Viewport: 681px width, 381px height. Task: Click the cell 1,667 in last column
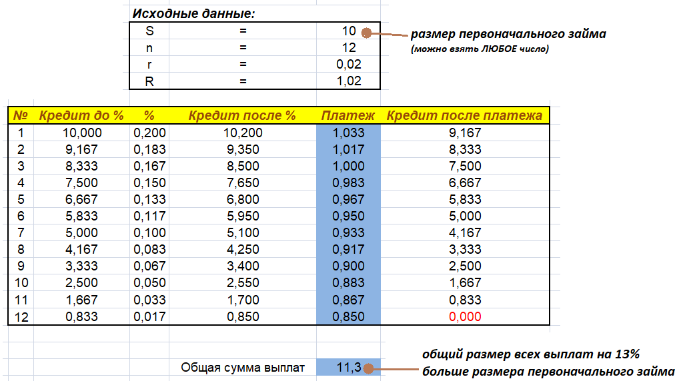[465, 283]
